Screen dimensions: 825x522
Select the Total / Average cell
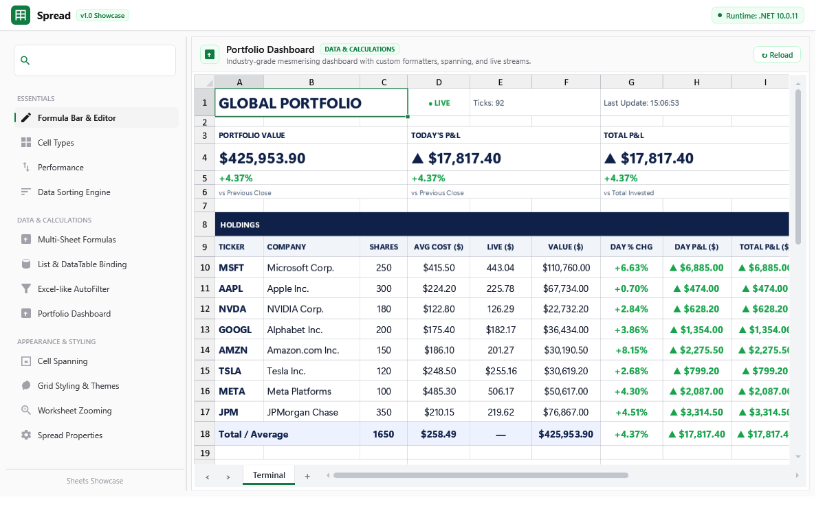(287, 434)
